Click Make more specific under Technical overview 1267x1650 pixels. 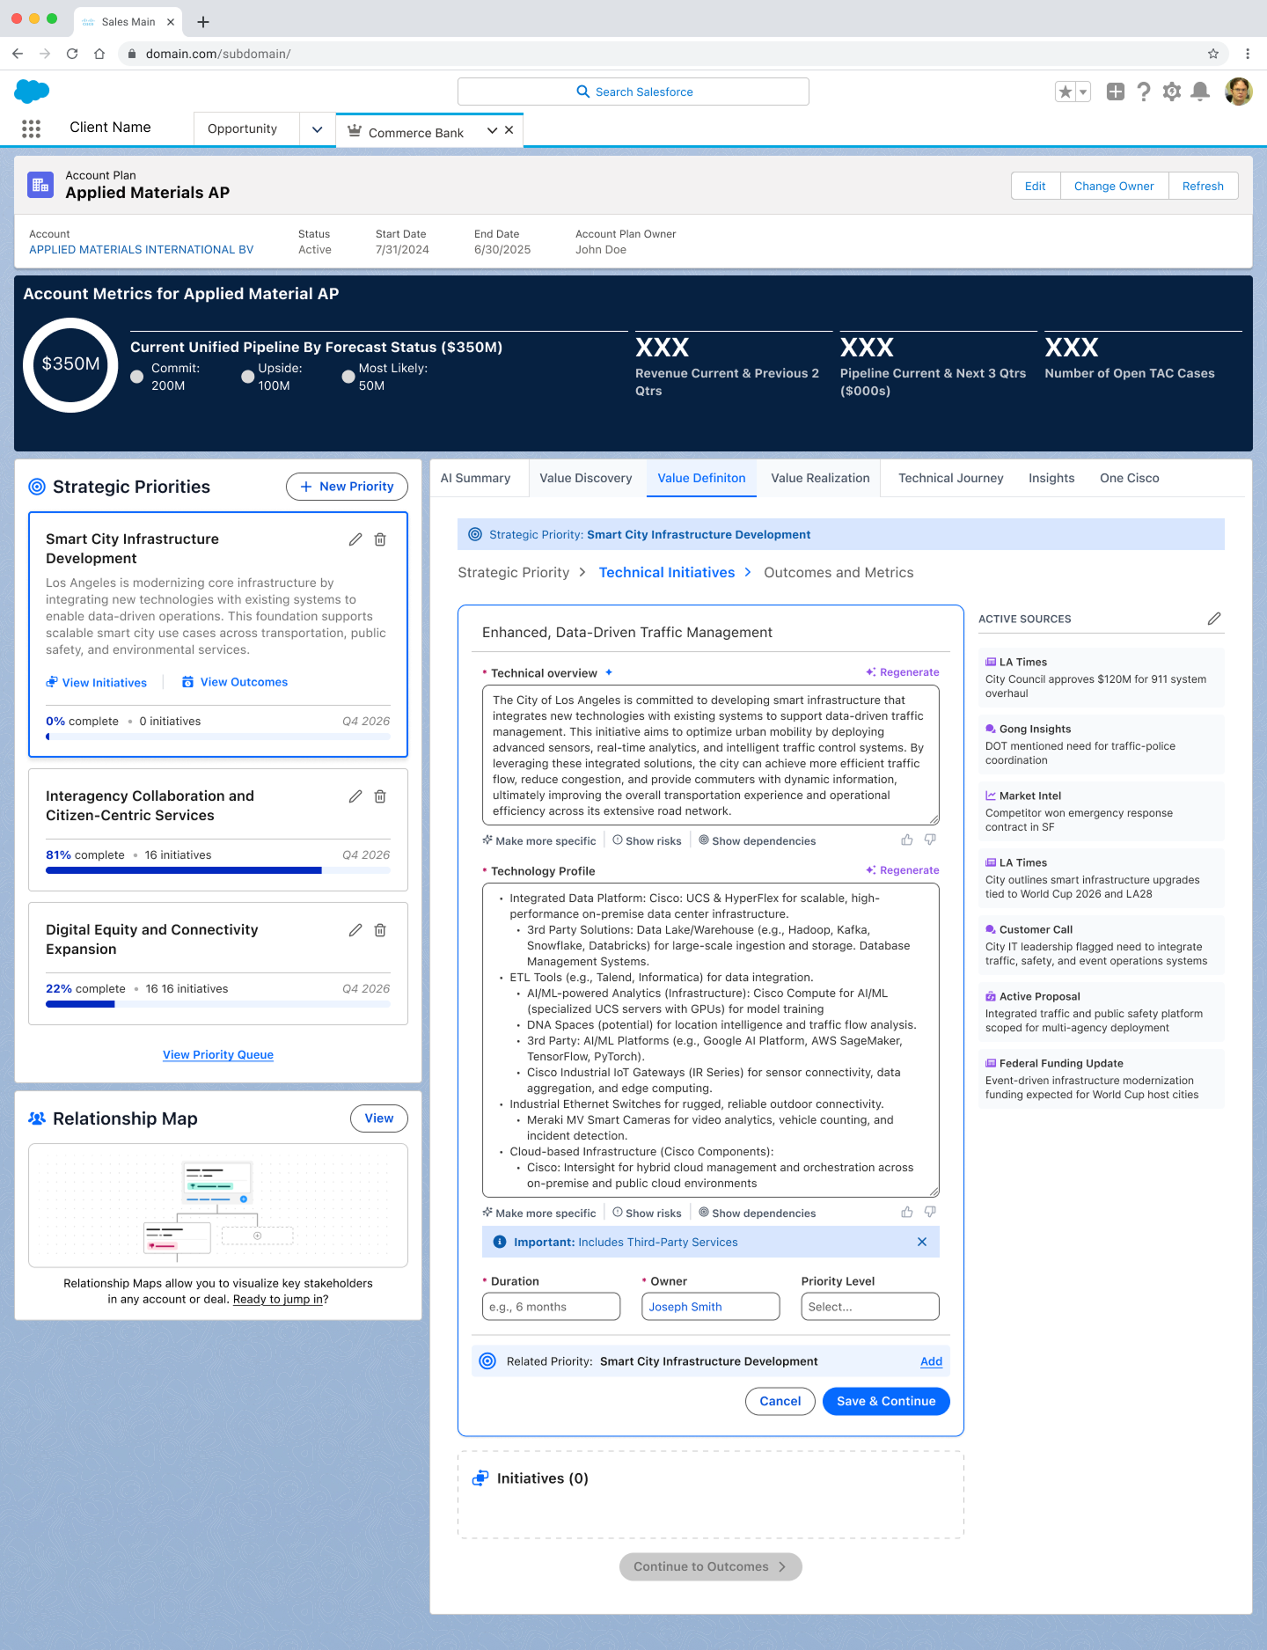[x=539, y=841]
